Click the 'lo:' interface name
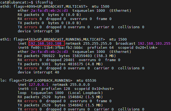Image resolution: width=171 pixels, height=111 pixels. (4, 81)
